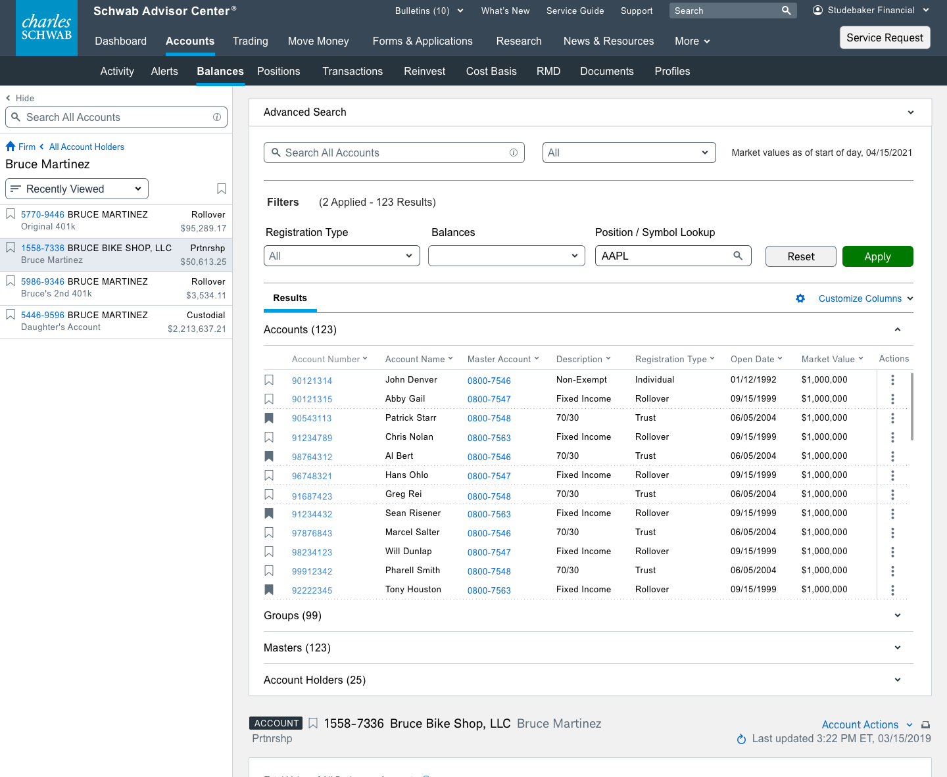This screenshot has height=777, width=947.
Task: Open the Recently Viewed dropdown
Action: click(x=77, y=189)
